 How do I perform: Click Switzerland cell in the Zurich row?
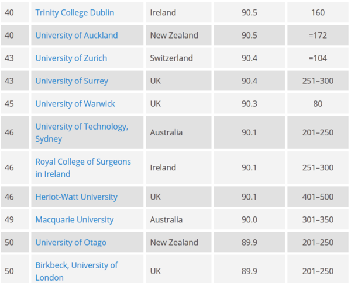tap(171, 58)
